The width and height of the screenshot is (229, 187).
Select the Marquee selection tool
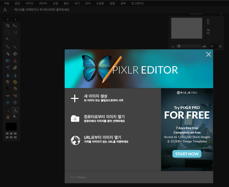point(8,32)
